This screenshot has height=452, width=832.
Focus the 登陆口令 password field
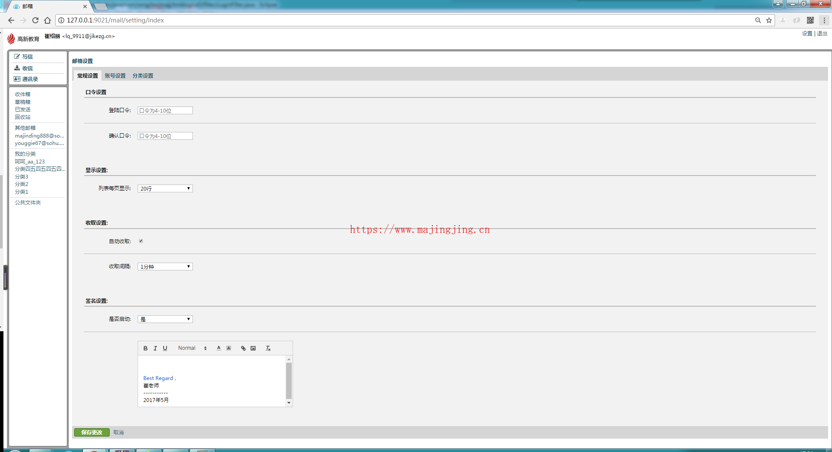(165, 110)
